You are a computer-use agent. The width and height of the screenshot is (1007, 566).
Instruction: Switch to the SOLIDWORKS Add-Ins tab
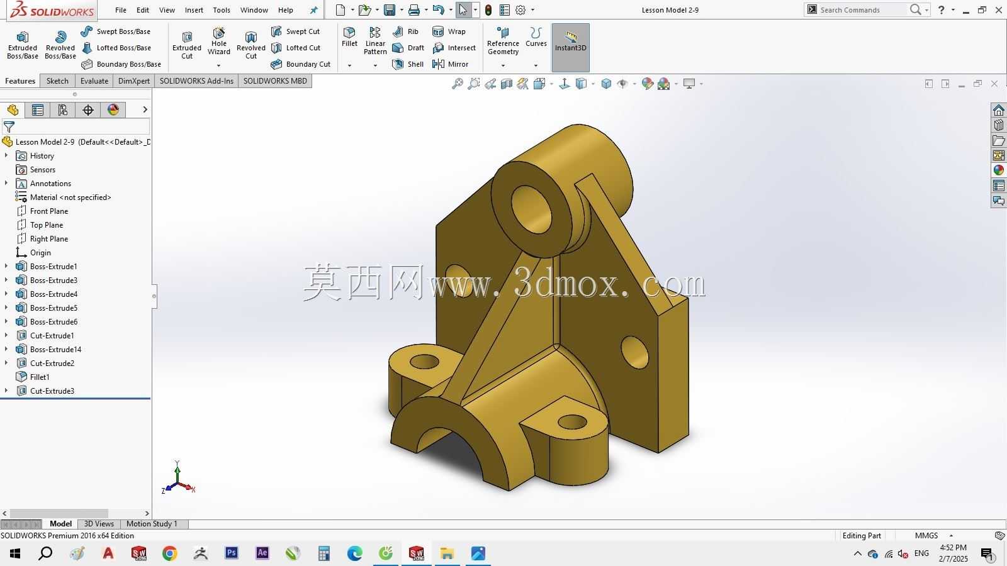pyautogui.click(x=196, y=81)
